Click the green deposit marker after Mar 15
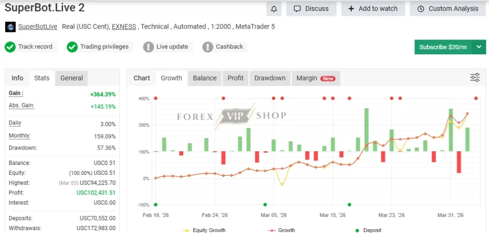Image resolution: width=489 pixels, height=233 pixels. click(349, 205)
